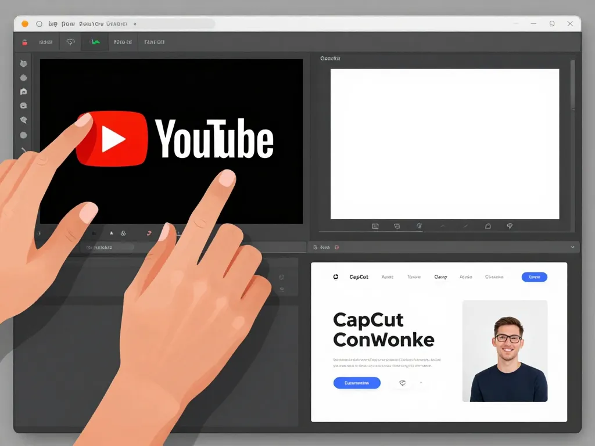Click the heart icon beside the blue button
This screenshot has width=595, height=446.
click(402, 383)
